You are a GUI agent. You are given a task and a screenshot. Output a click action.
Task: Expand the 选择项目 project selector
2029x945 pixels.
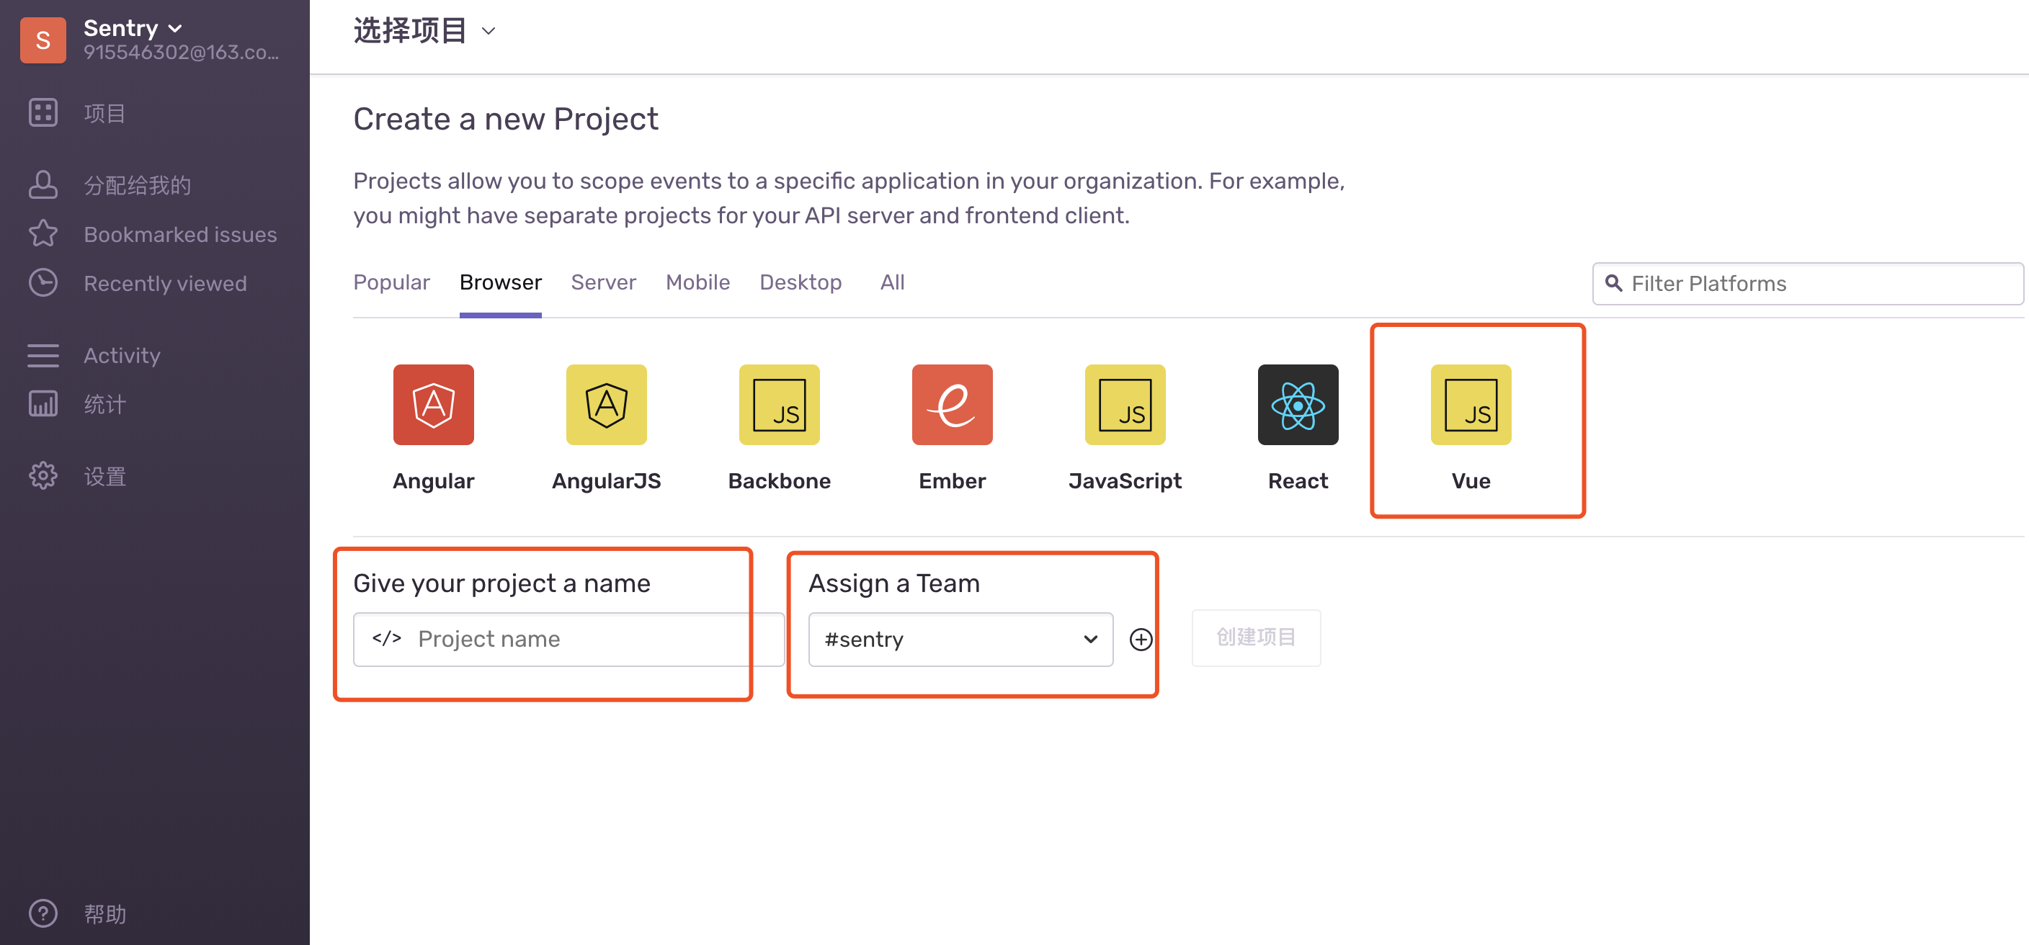pos(424,31)
